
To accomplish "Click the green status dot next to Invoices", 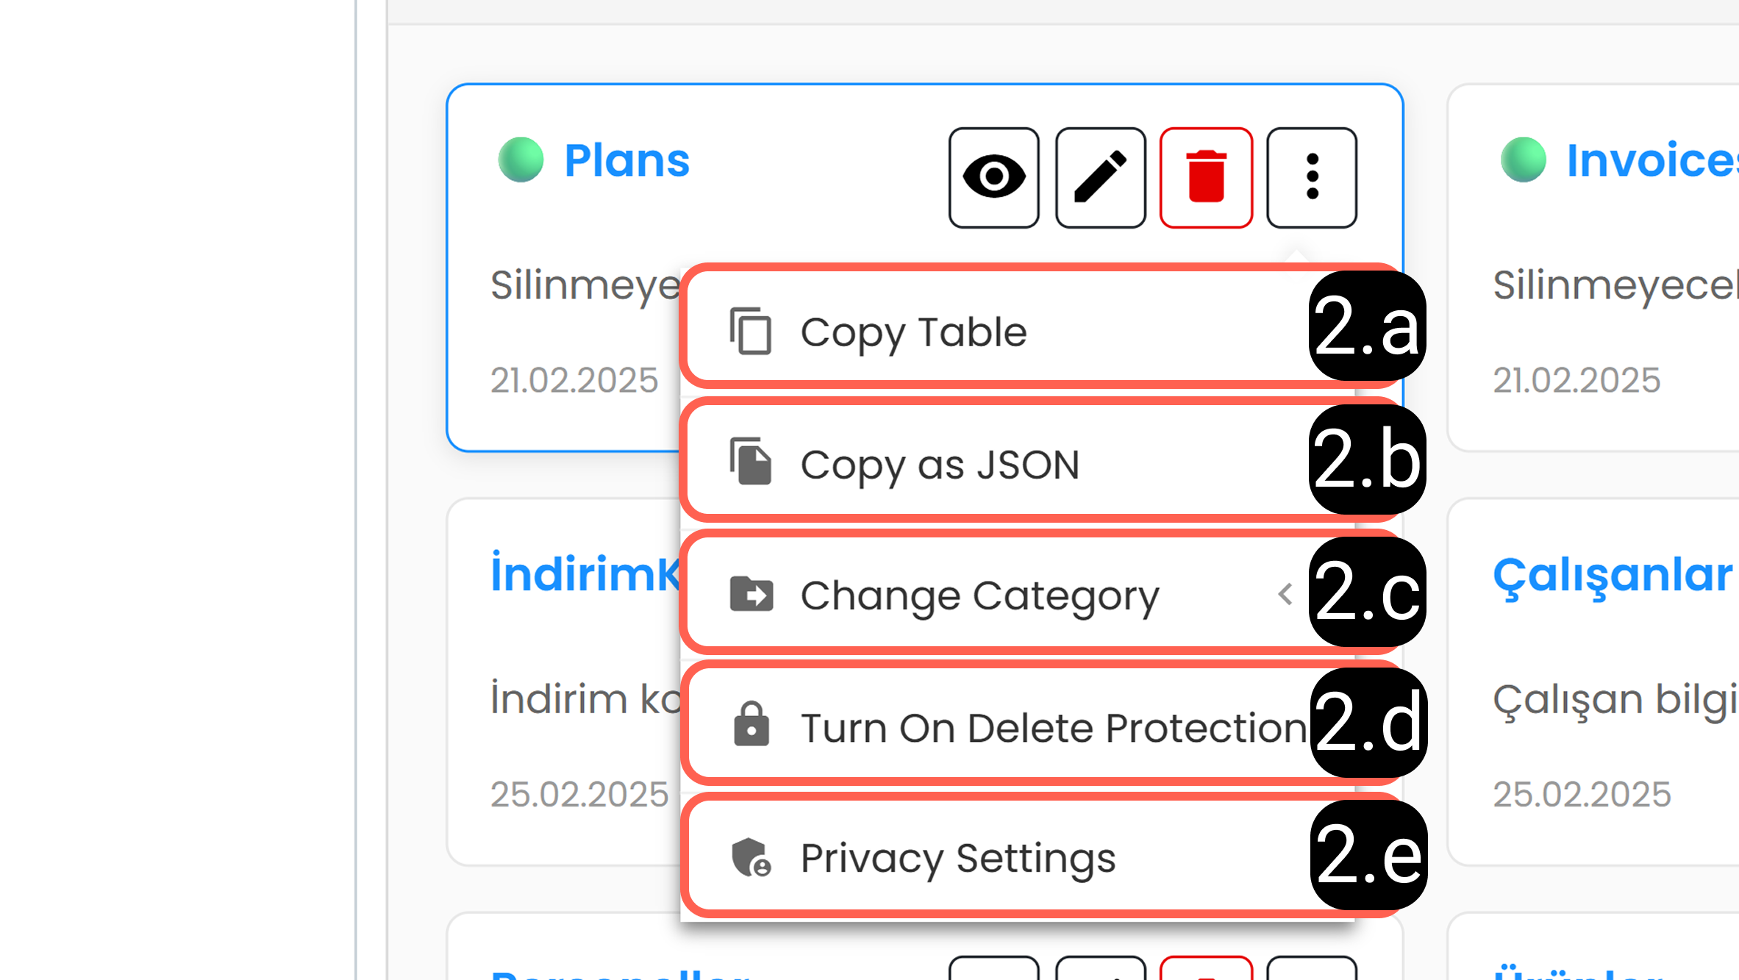I will pos(1523,160).
